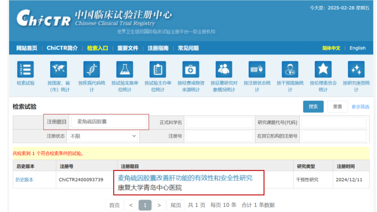Select 检索入口 navigation item
Viewport: 377px width, 212px height.
pos(97,48)
